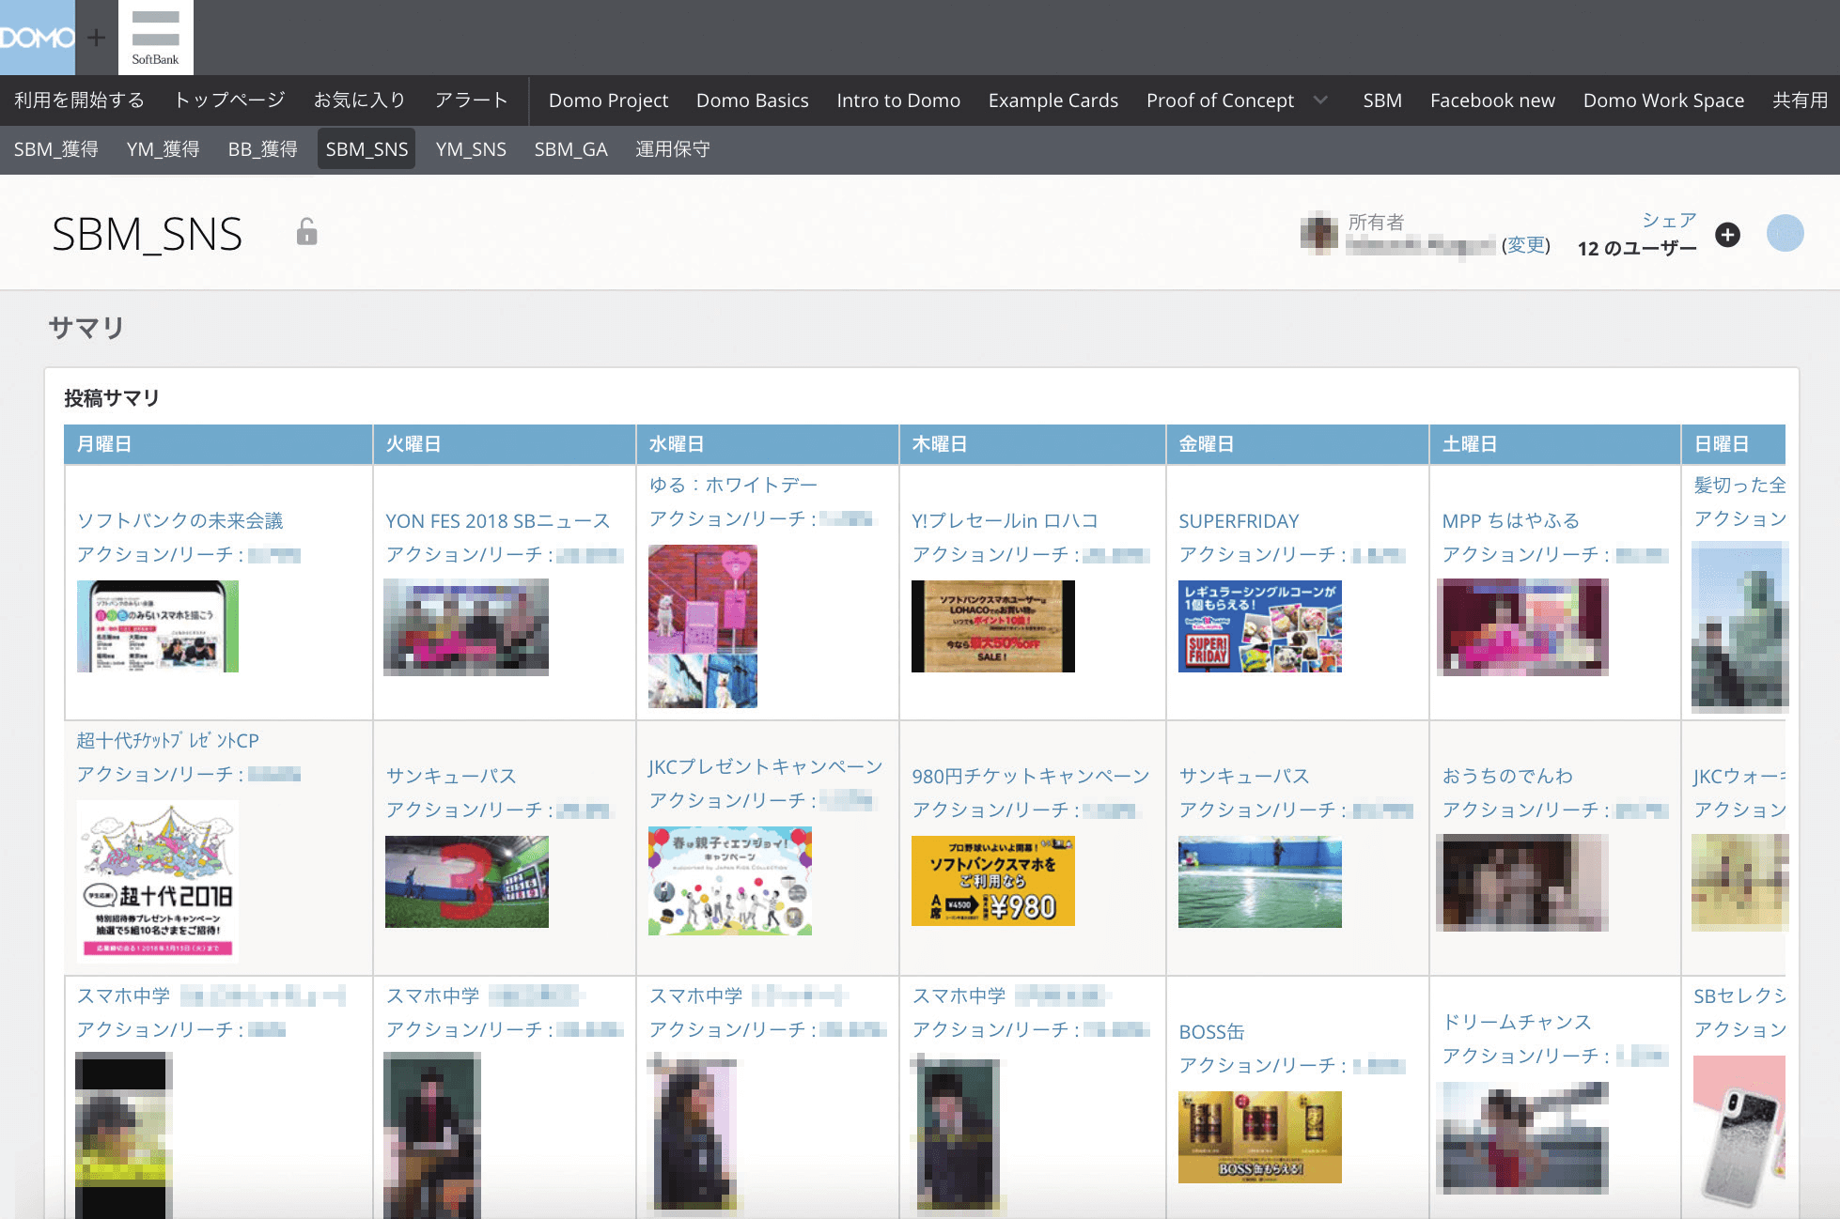Viewport: 1840px width, 1219px height.
Task: Open Domo Work Space page
Action: (1663, 100)
